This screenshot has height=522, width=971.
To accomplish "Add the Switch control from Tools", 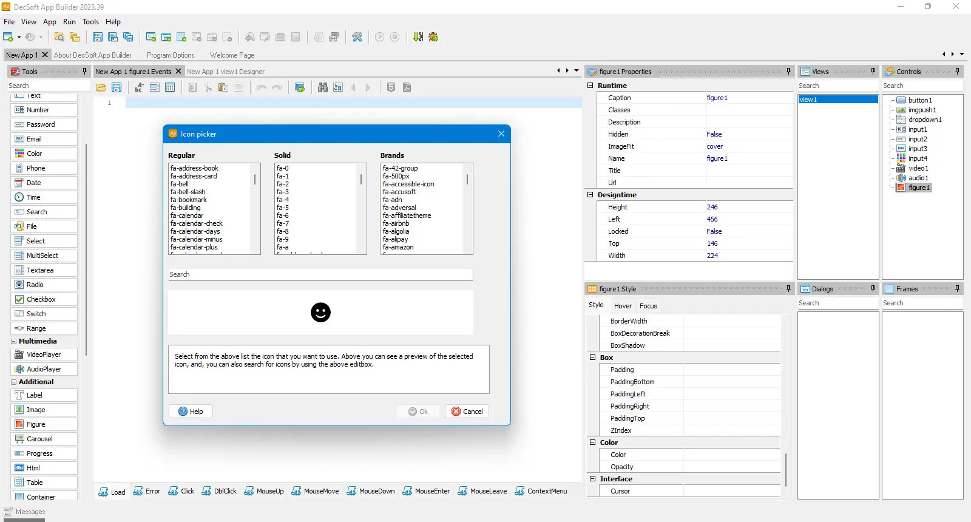I will (x=44, y=314).
